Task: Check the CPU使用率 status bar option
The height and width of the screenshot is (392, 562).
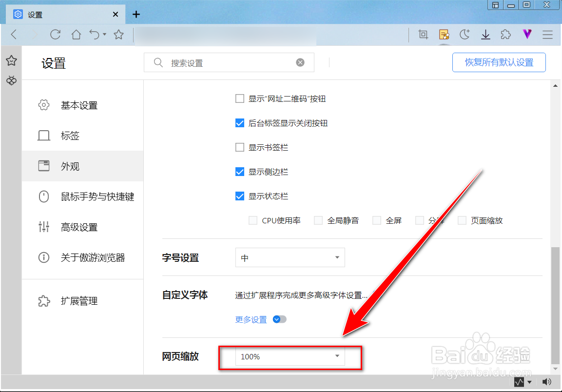Action: pyautogui.click(x=253, y=220)
